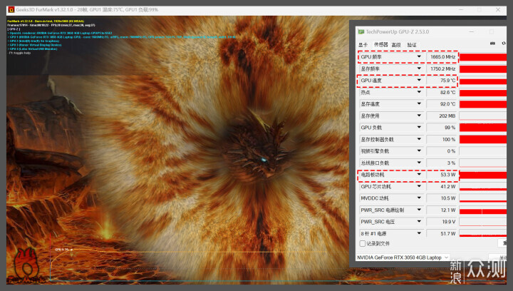The height and width of the screenshot is (291, 513).
Task: Open the 电路板功耗 sensor dropdown
Action: [419, 175]
